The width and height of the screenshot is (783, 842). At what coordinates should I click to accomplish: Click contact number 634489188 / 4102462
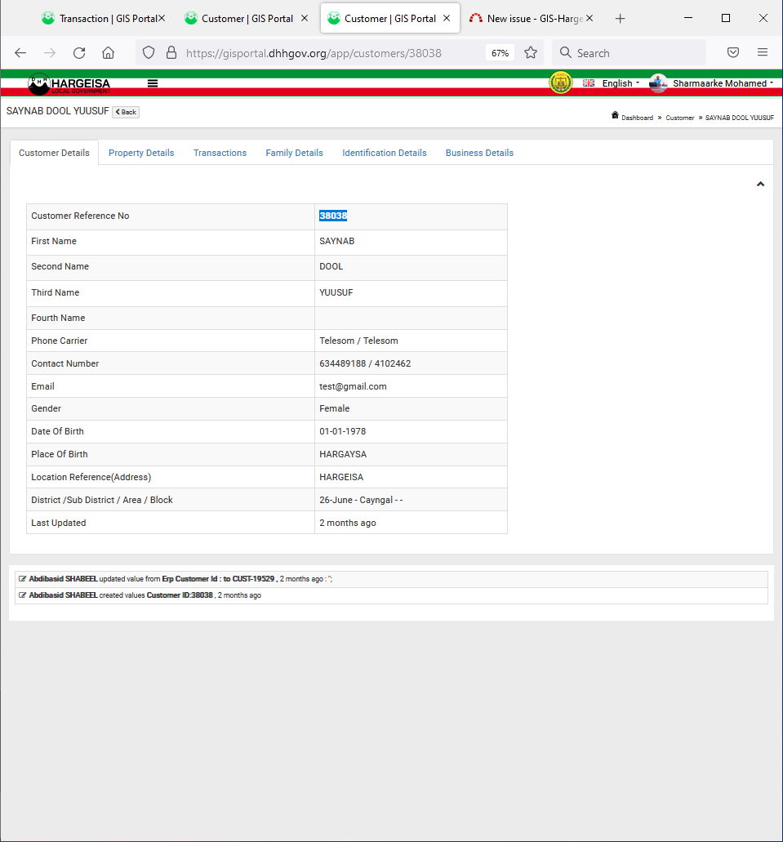pos(365,363)
